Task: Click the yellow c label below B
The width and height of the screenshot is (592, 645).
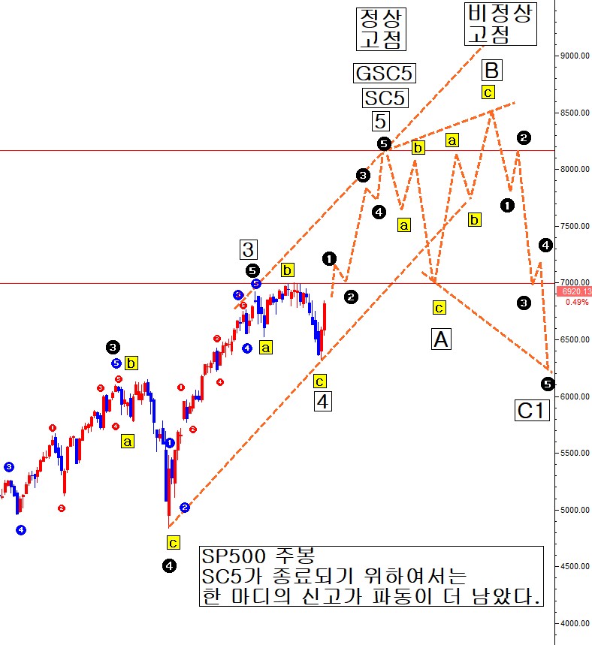Action: (488, 92)
